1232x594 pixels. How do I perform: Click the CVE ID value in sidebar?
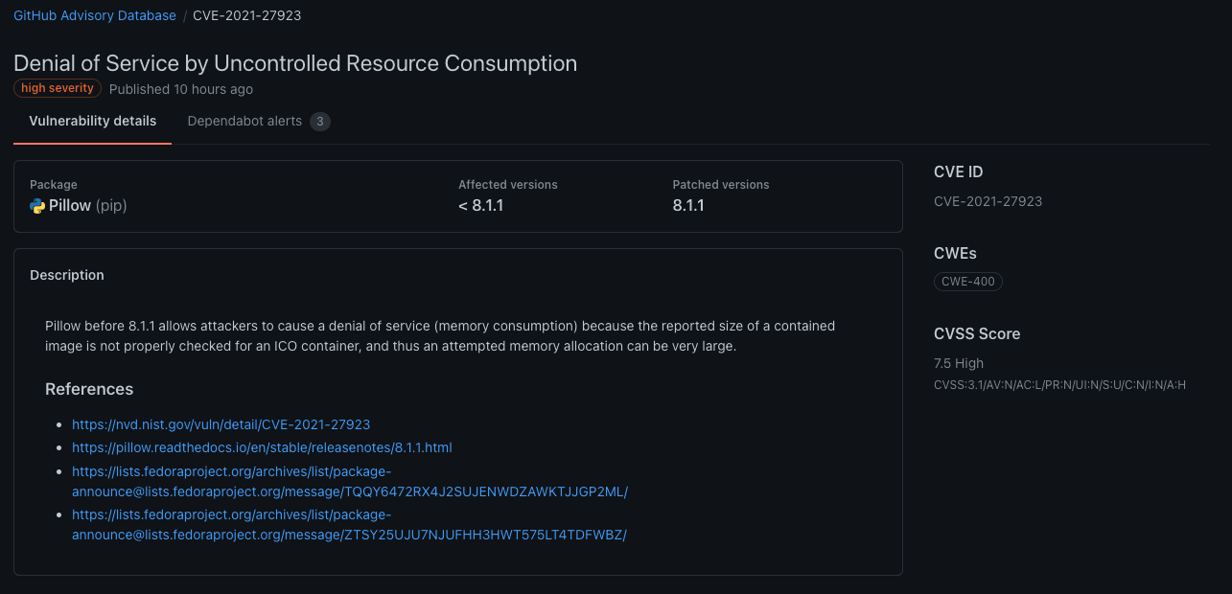988,201
